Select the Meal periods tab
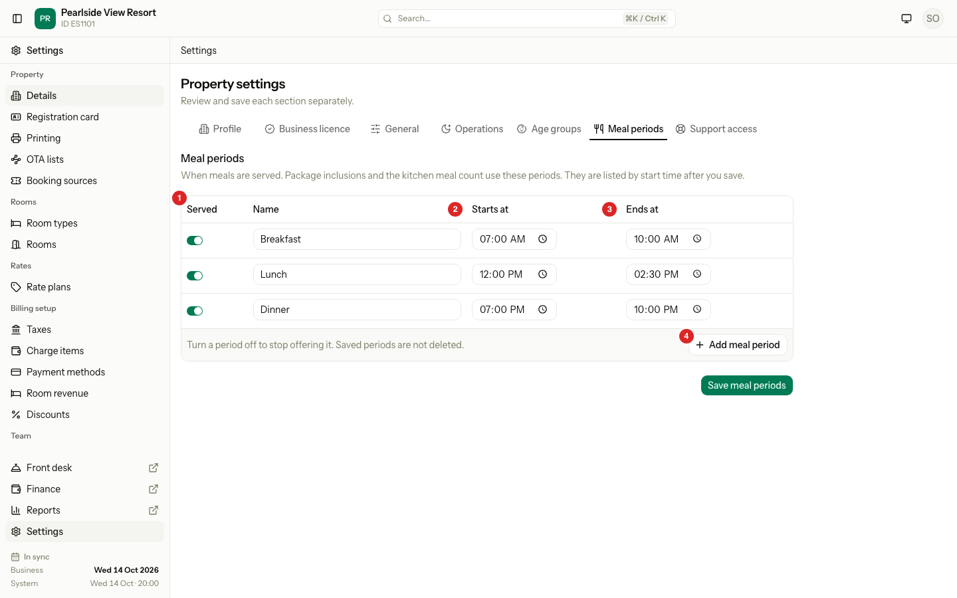Image resolution: width=957 pixels, height=598 pixels. point(629,129)
